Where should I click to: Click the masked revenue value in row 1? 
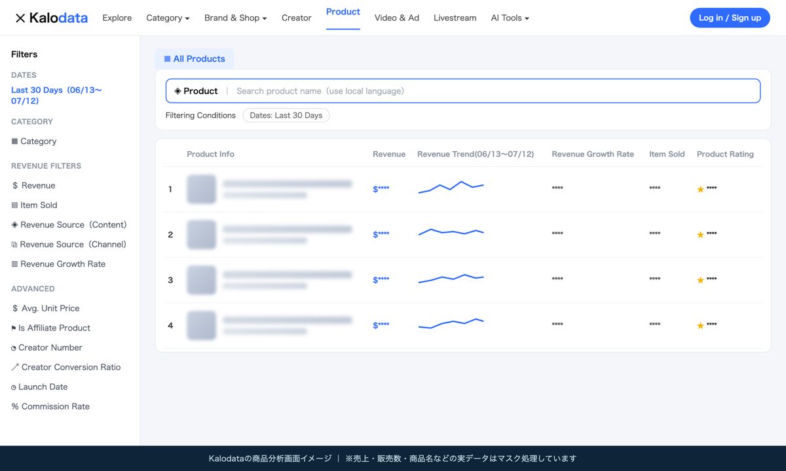point(381,189)
